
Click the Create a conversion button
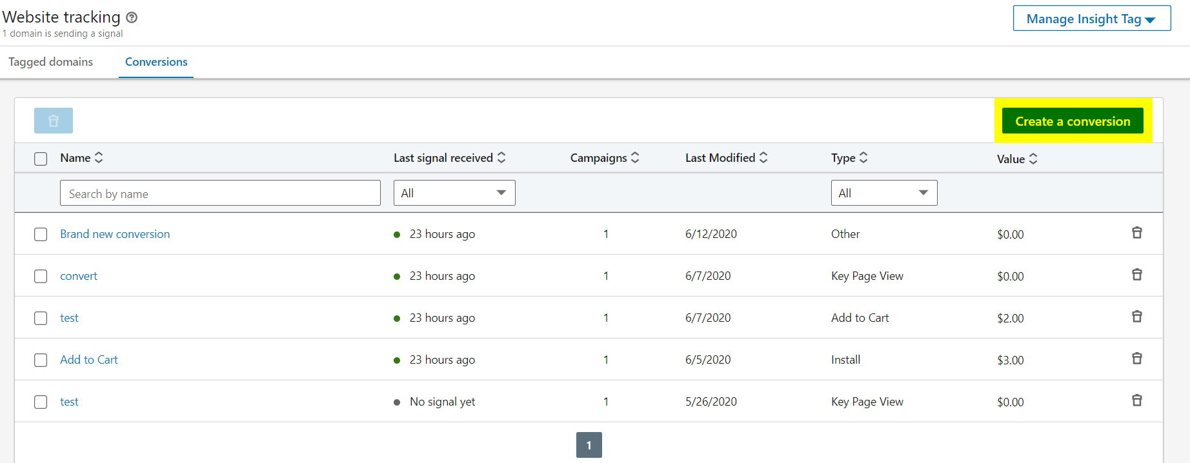[x=1072, y=121]
